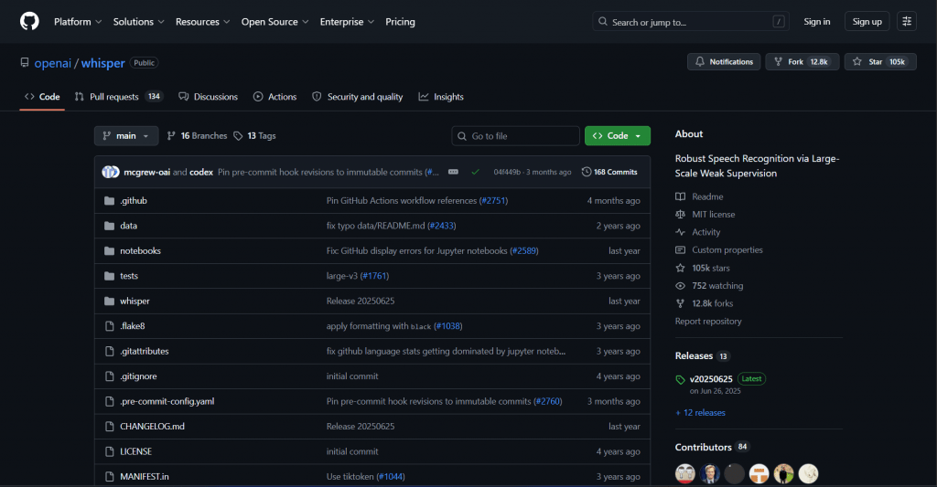This screenshot has width=937, height=487.
Task: Fork the repository with Fork button
Action: (802, 62)
